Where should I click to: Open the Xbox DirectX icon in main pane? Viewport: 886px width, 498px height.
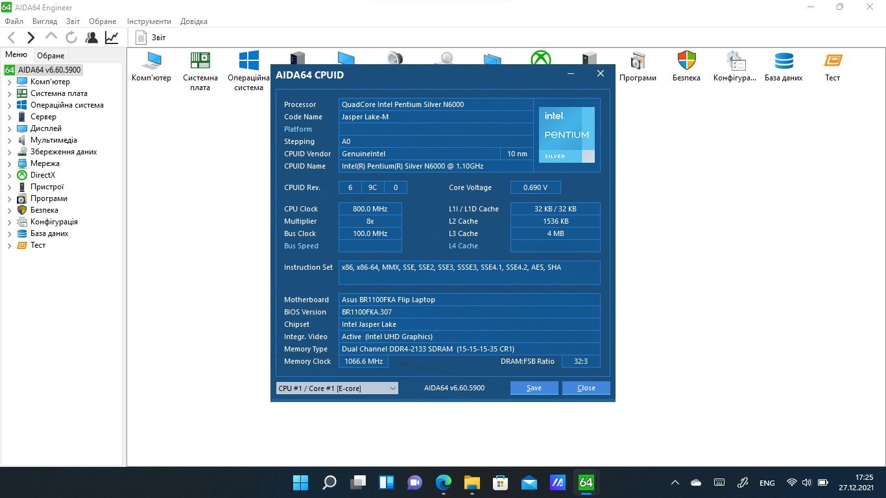coord(541,58)
